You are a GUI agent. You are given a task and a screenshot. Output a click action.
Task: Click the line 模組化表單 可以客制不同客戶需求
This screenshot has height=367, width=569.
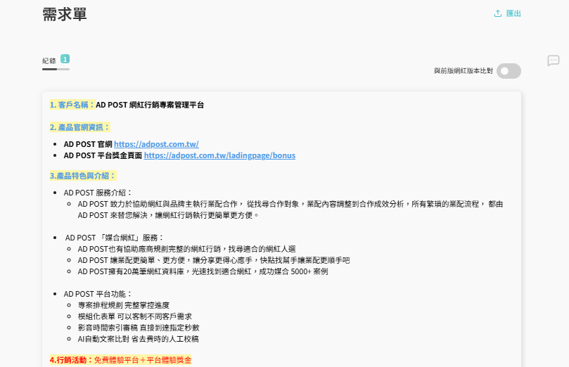pyautogui.click(x=135, y=316)
